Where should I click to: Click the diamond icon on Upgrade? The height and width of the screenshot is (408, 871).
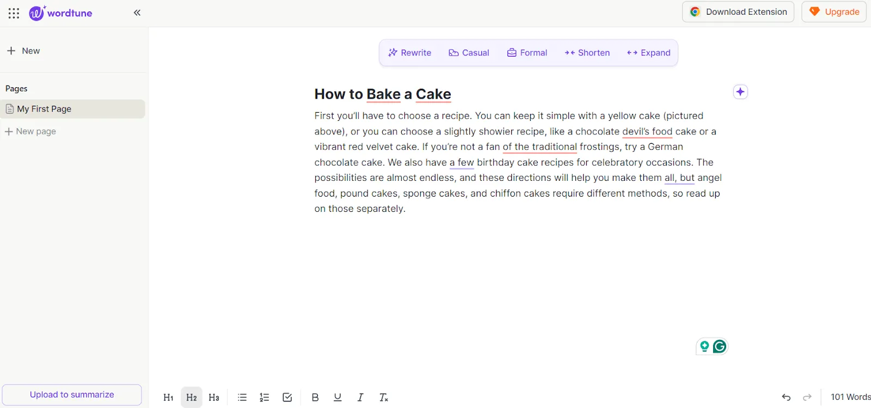tap(814, 11)
